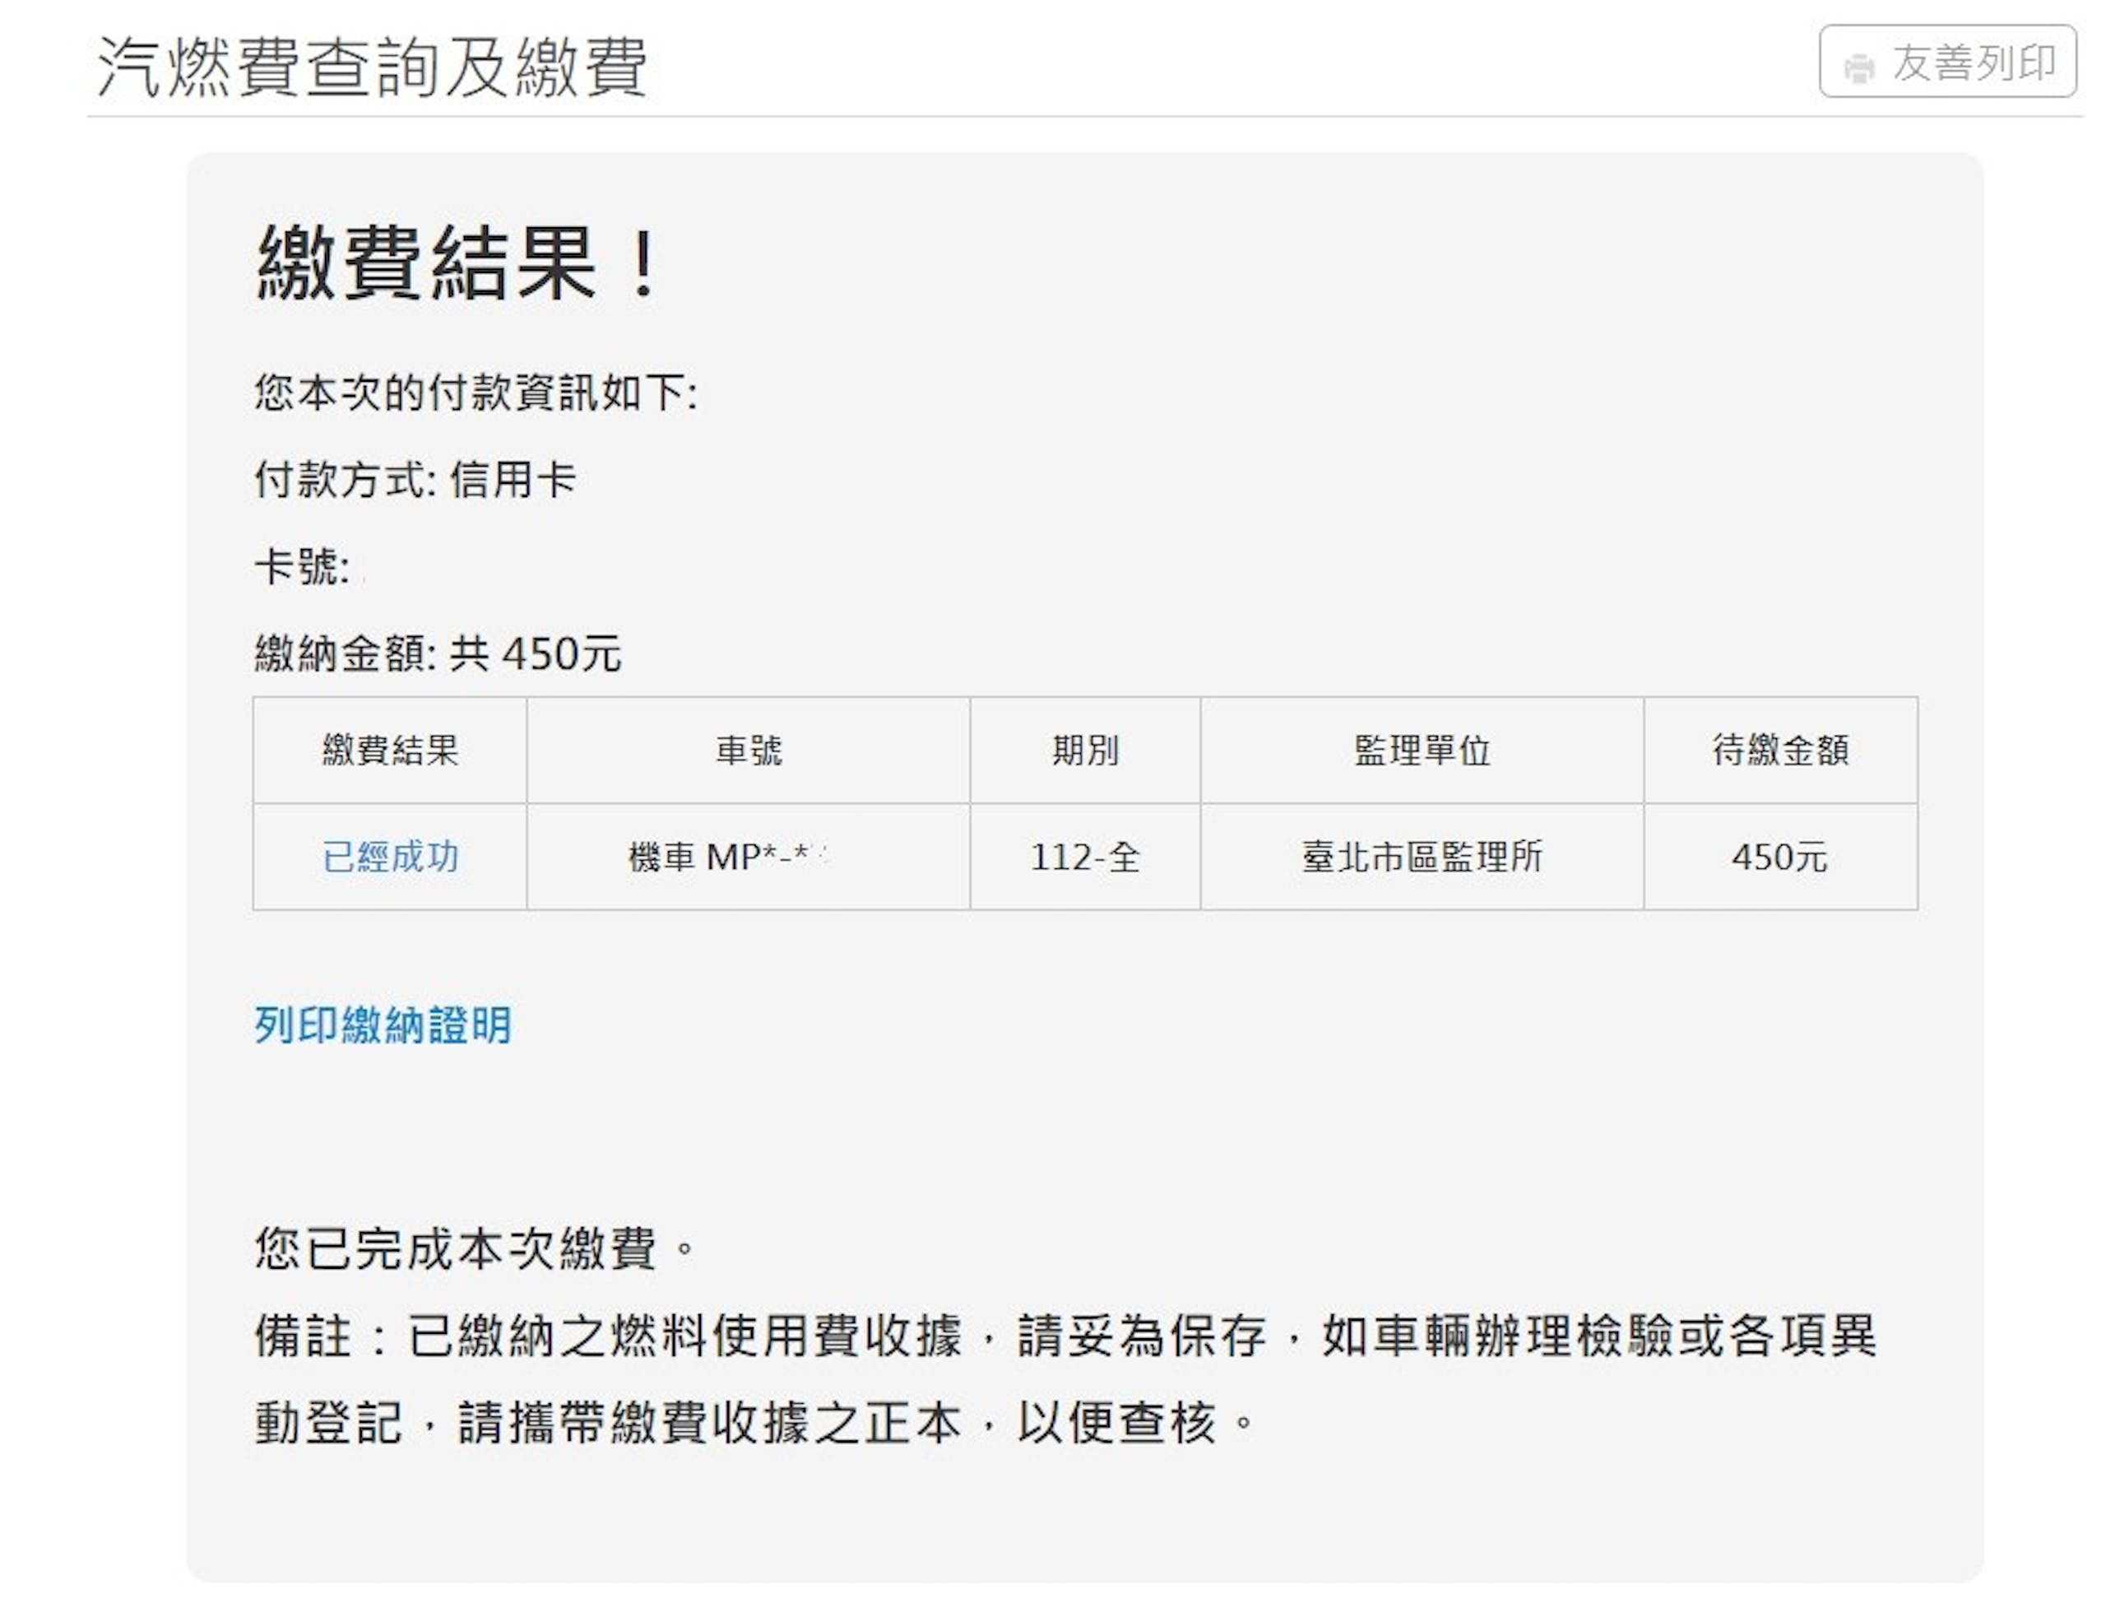Click the 汽燃費查詢及繳費 page heading

pos(372,66)
